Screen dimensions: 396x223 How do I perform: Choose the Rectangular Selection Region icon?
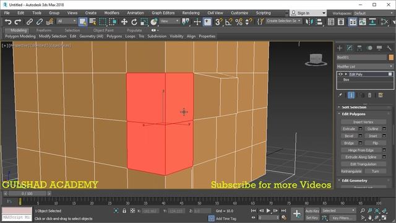click(x=103, y=22)
